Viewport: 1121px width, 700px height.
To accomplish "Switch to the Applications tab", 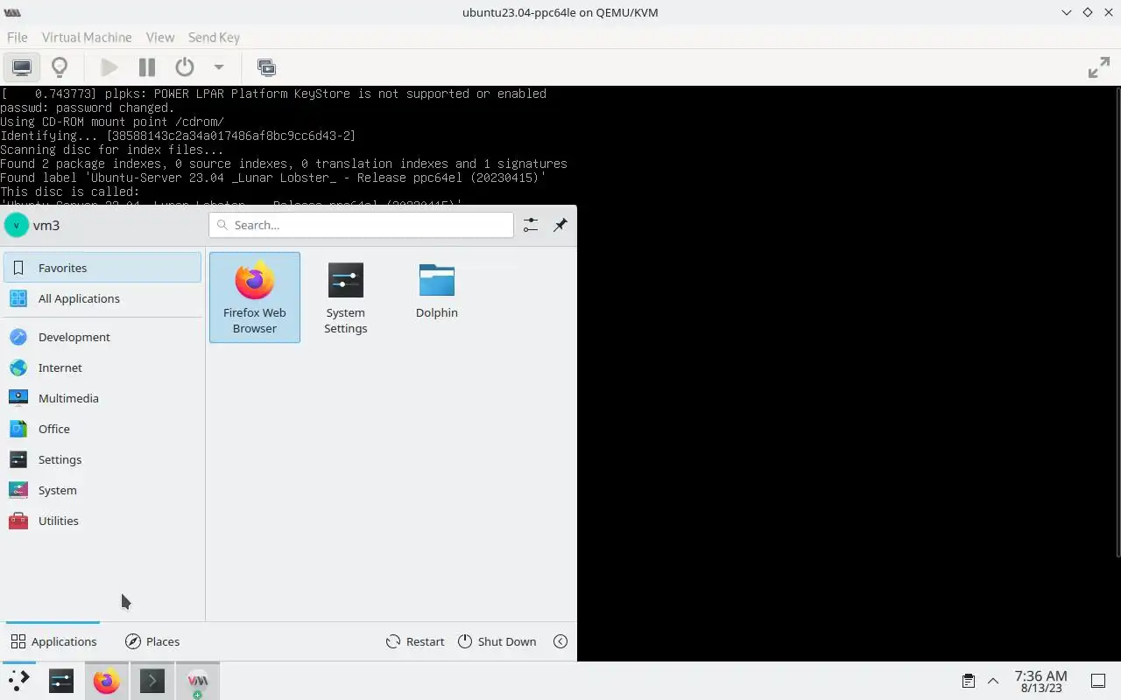I will (53, 641).
